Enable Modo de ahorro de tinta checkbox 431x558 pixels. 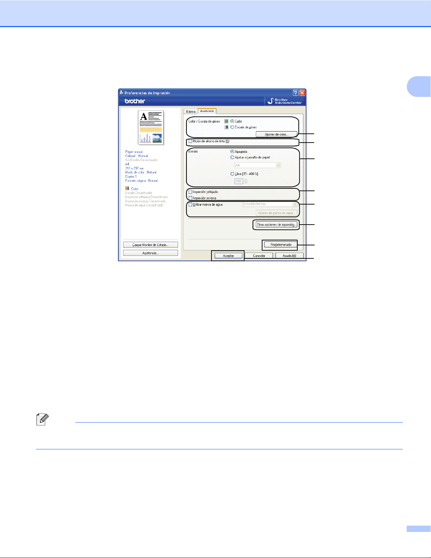[190, 141]
